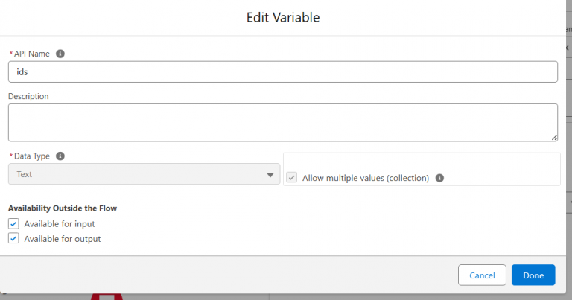Focus the empty Description text area

pyautogui.click(x=282, y=122)
